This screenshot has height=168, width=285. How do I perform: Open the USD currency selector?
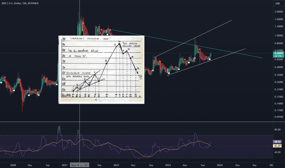(x=279, y=3)
